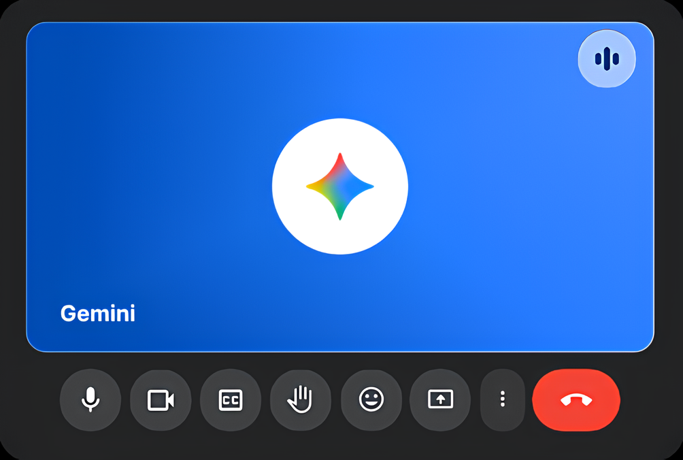The height and width of the screenshot is (460, 683).
Task: Click the white circle around Gemini's logo
Action: tap(340, 186)
